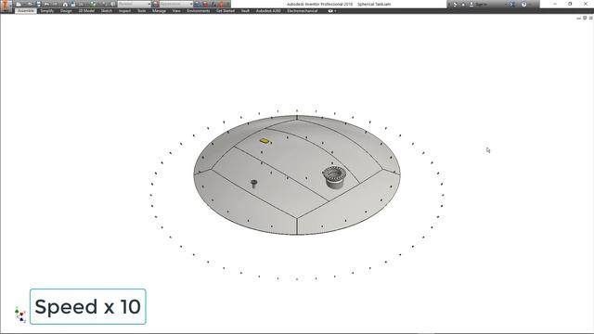Switch to the 3D Model tab

tap(86, 11)
